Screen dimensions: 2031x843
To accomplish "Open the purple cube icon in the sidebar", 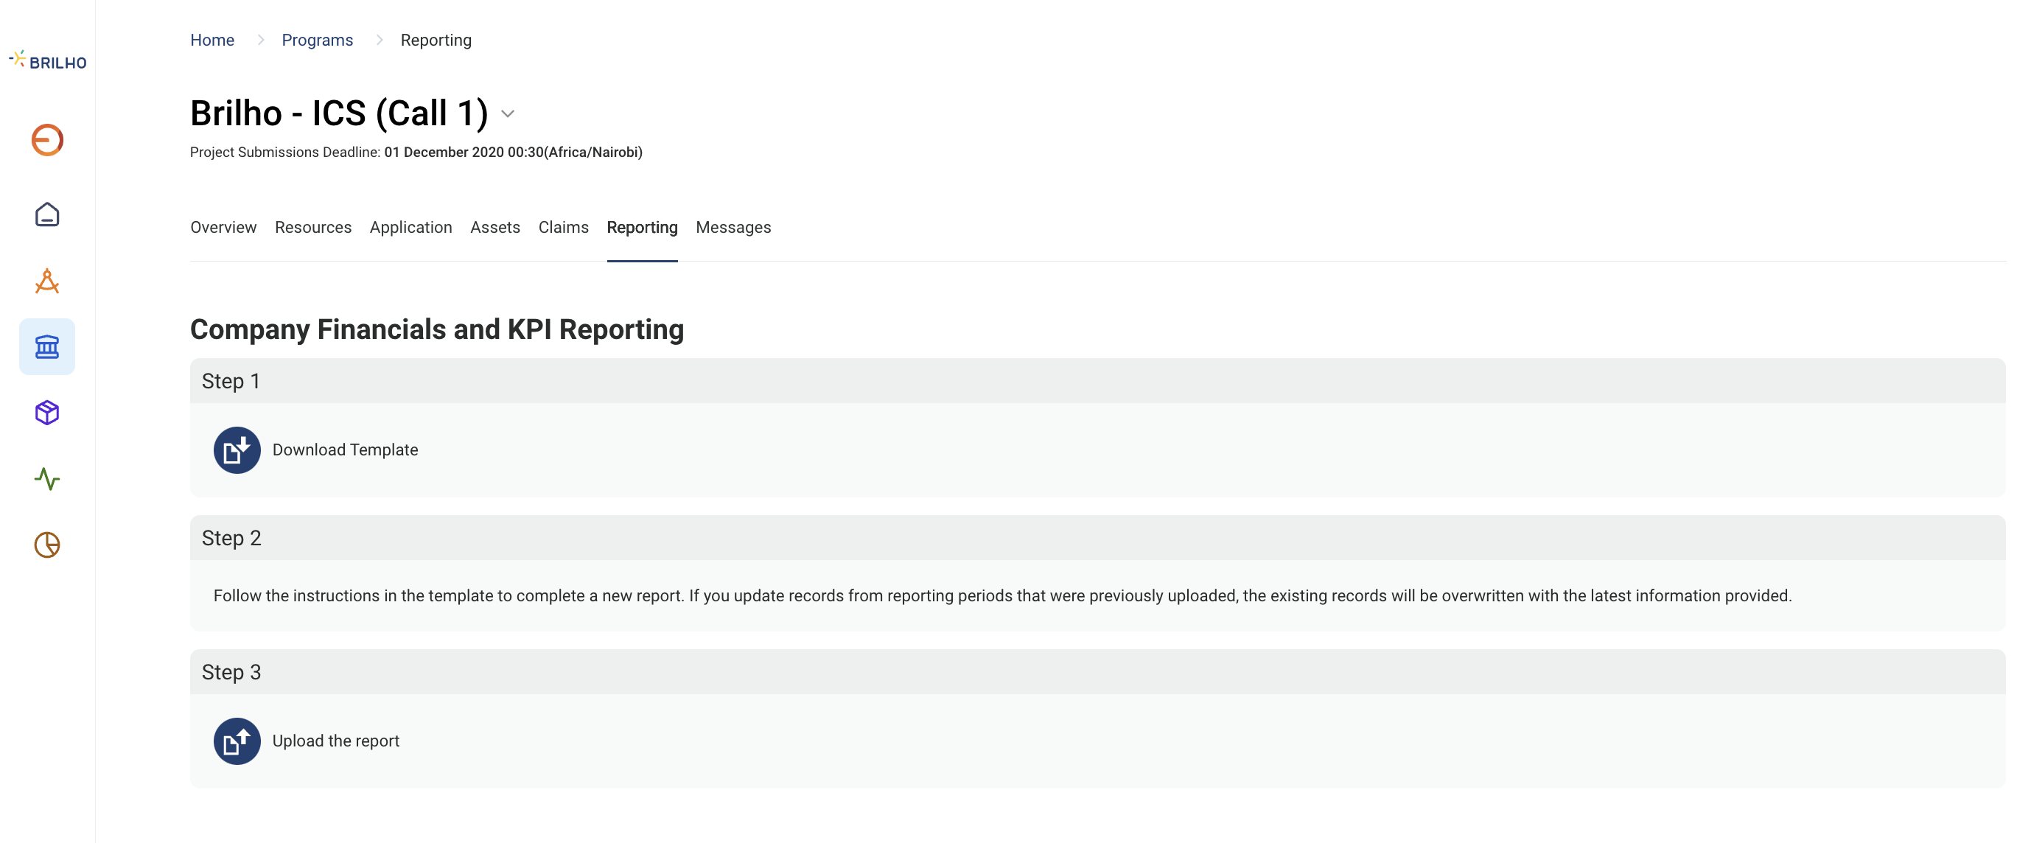I will point(47,413).
